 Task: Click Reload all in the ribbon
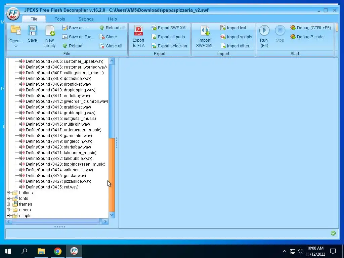(x=112, y=28)
